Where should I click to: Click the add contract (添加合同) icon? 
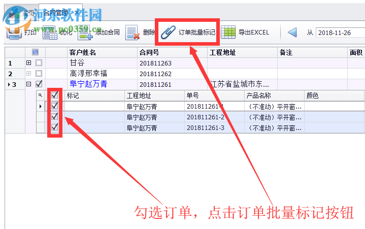[85, 32]
